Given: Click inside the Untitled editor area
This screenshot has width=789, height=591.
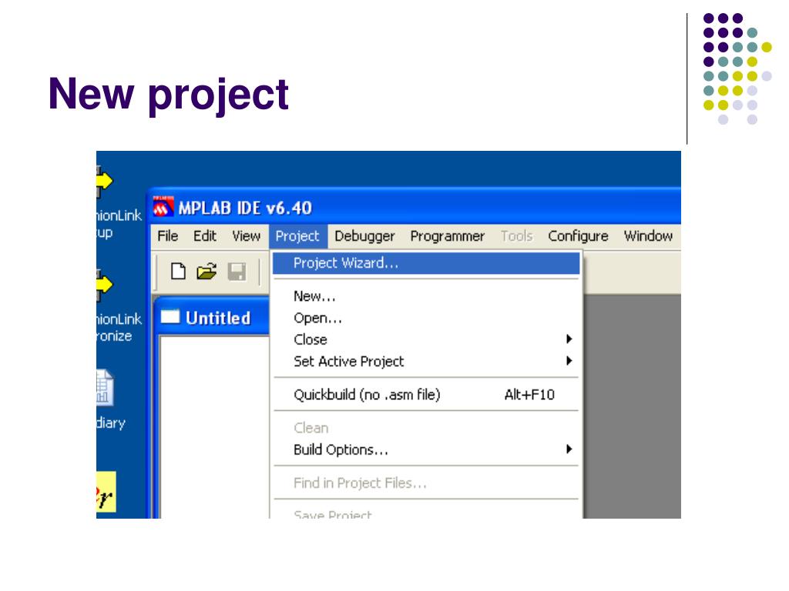Looking at the screenshot, I should (x=215, y=427).
